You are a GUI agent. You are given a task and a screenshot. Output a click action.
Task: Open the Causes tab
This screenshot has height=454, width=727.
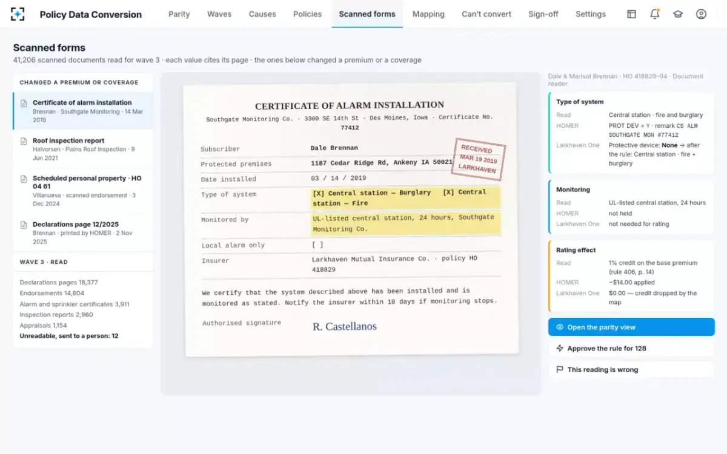[262, 14]
